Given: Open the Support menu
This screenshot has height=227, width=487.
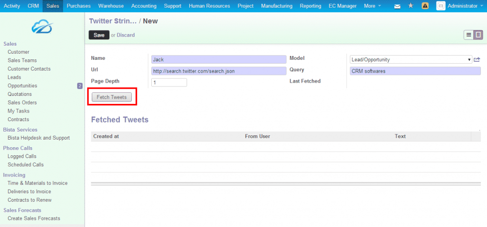Looking at the screenshot, I should click(173, 6).
